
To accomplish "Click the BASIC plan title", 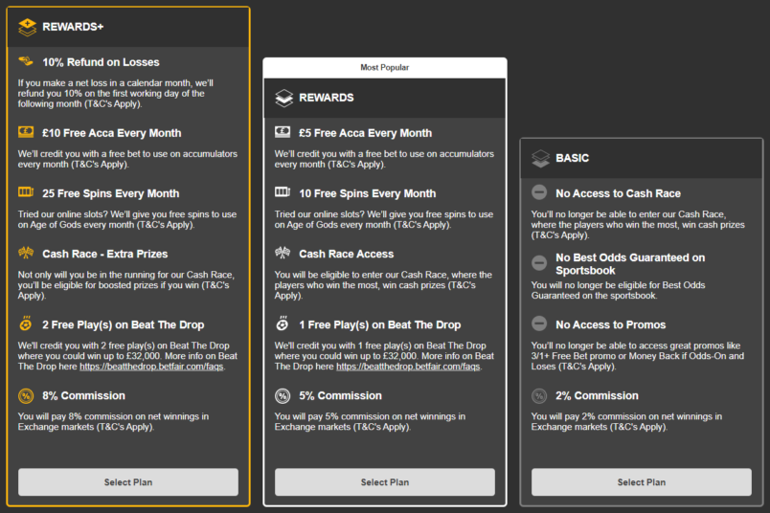I will 572,158.
